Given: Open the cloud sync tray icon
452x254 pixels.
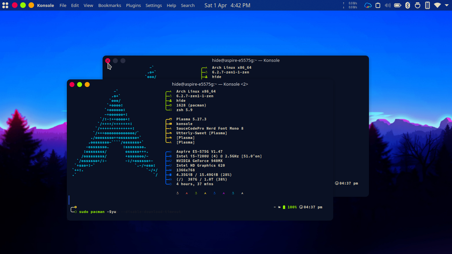Looking at the screenshot, I should [368, 5].
